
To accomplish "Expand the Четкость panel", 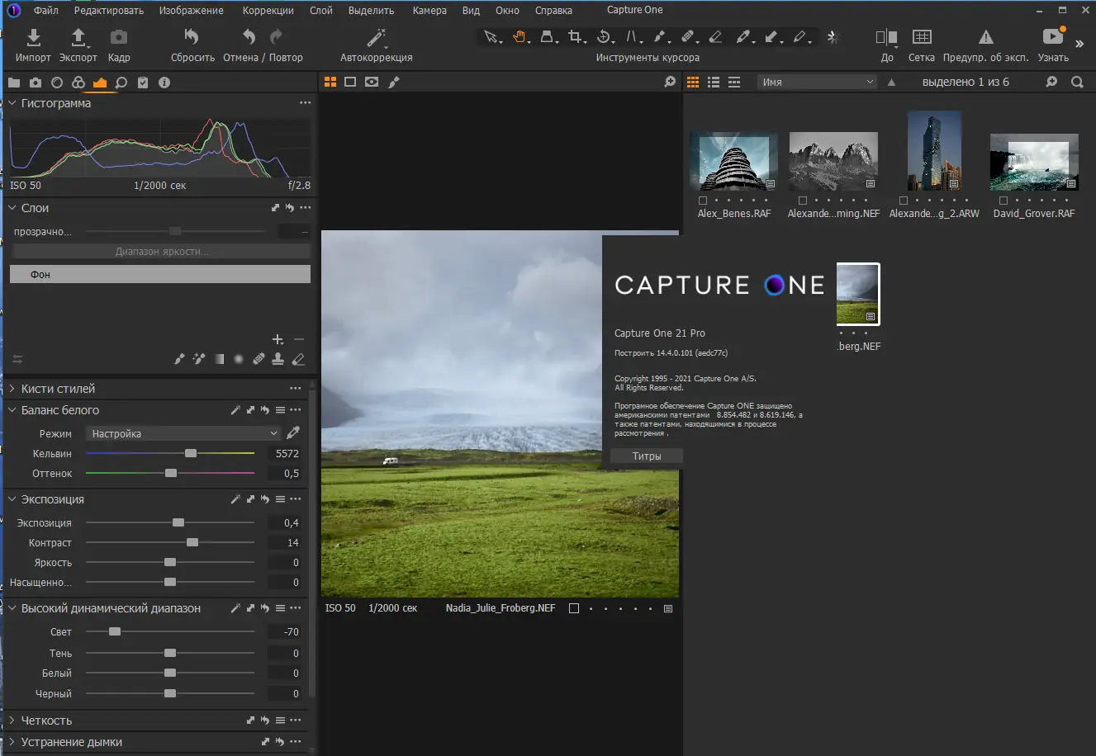I will coord(12,720).
